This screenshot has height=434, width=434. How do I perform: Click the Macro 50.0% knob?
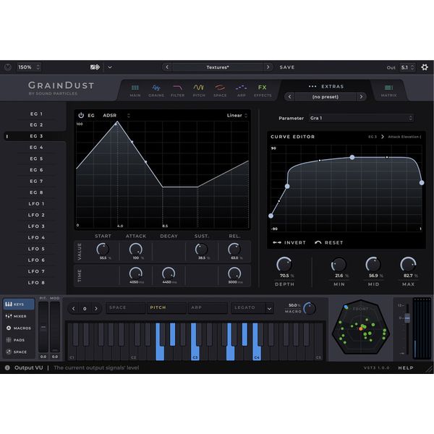coord(309,308)
